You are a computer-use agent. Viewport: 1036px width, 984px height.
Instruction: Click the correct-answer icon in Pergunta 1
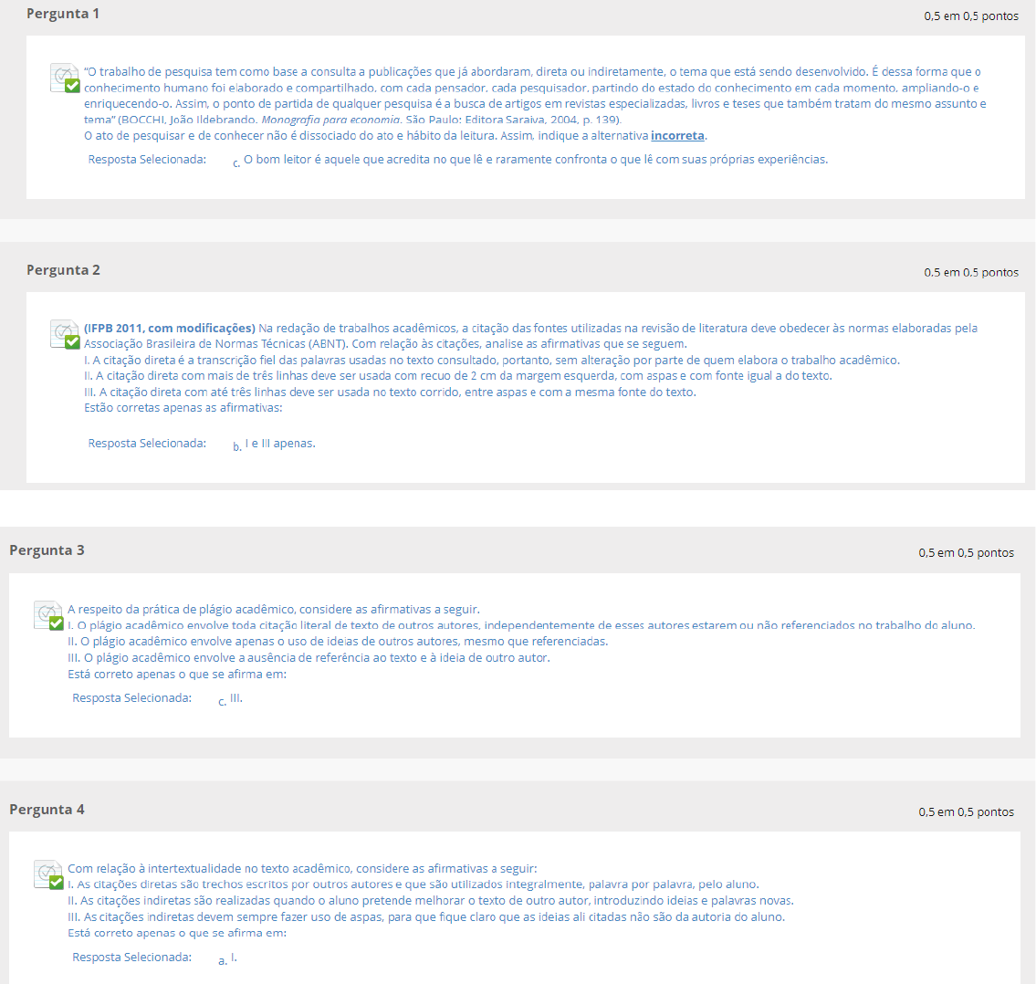click(66, 79)
